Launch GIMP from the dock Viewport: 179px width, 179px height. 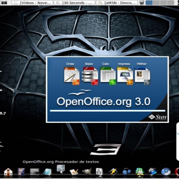pyautogui.click(x=87, y=171)
